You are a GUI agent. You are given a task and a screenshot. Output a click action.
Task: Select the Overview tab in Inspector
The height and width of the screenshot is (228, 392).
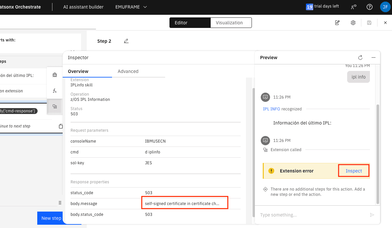[78, 71]
